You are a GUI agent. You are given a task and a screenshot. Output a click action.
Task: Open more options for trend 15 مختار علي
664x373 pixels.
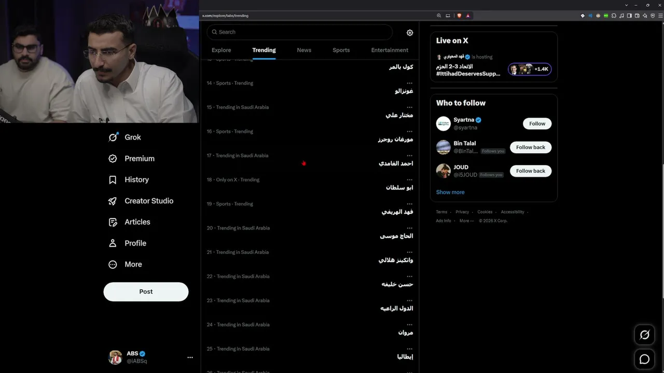[x=409, y=107]
